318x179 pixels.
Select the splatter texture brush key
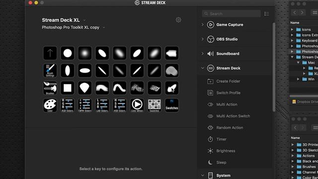pyautogui.click(x=137, y=88)
